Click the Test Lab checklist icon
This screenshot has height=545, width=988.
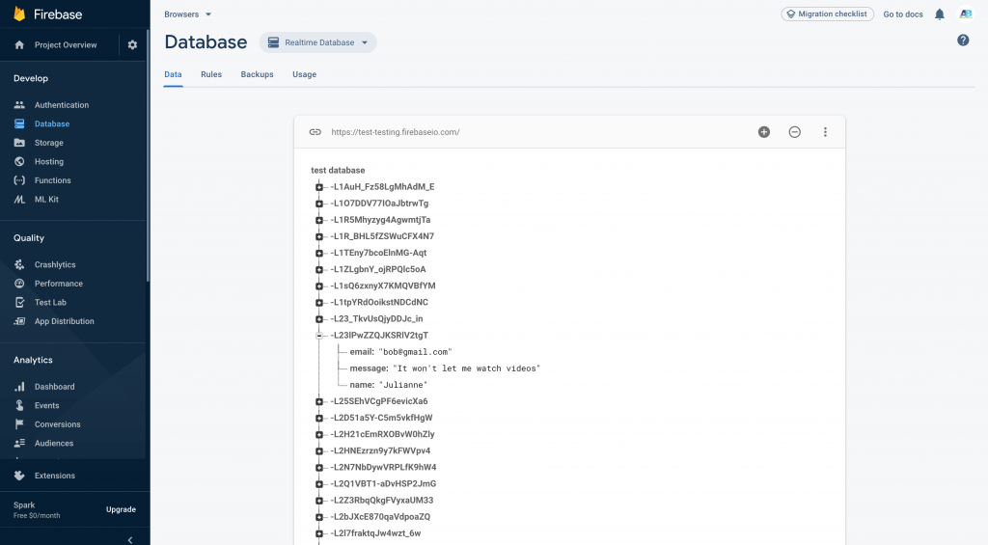[x=19, y=303]
